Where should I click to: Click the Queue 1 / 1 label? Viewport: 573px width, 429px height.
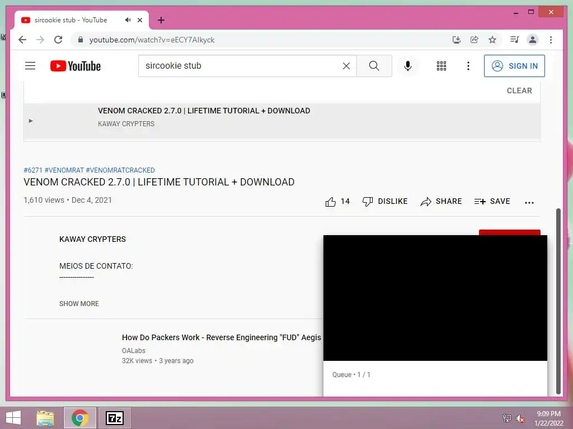(351, 375)
